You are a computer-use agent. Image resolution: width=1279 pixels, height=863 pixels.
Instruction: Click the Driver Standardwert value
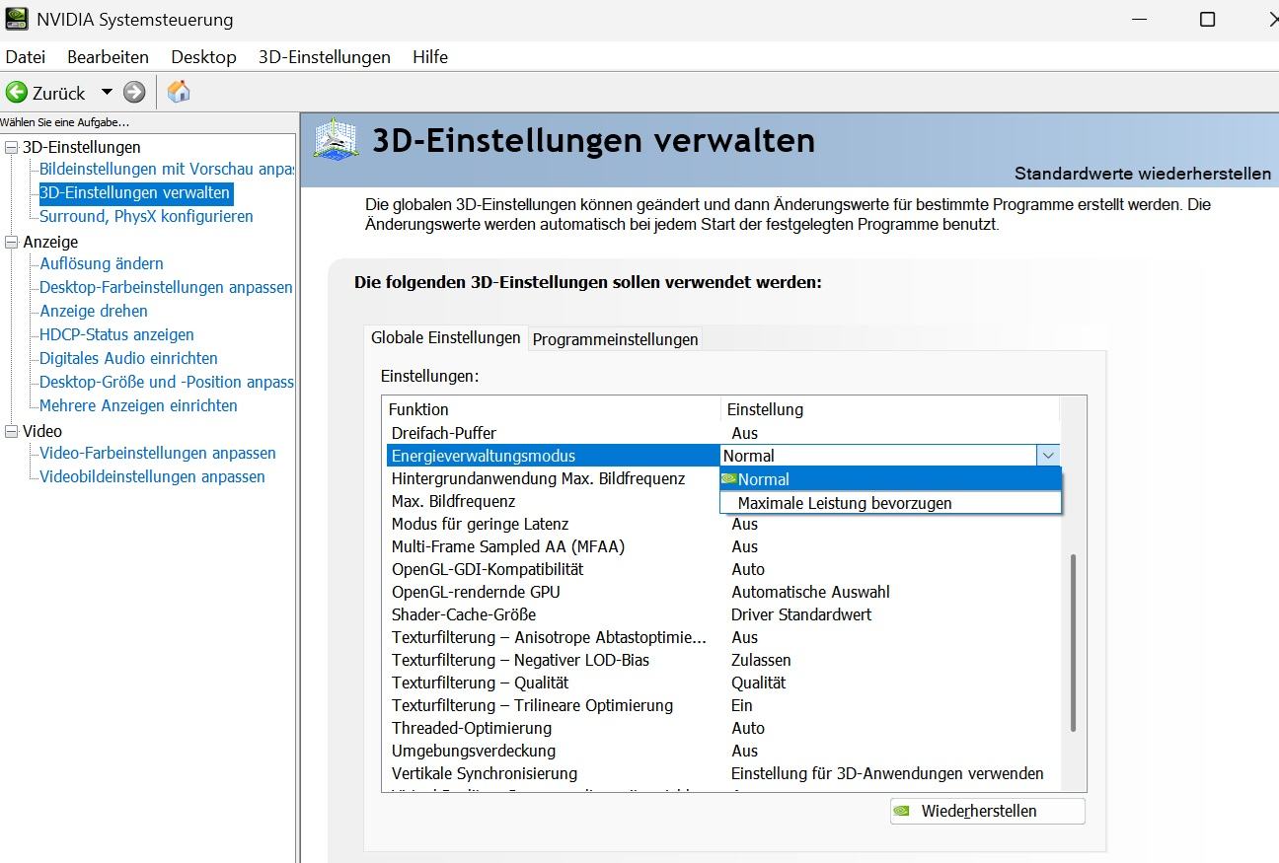pos(801,614)
